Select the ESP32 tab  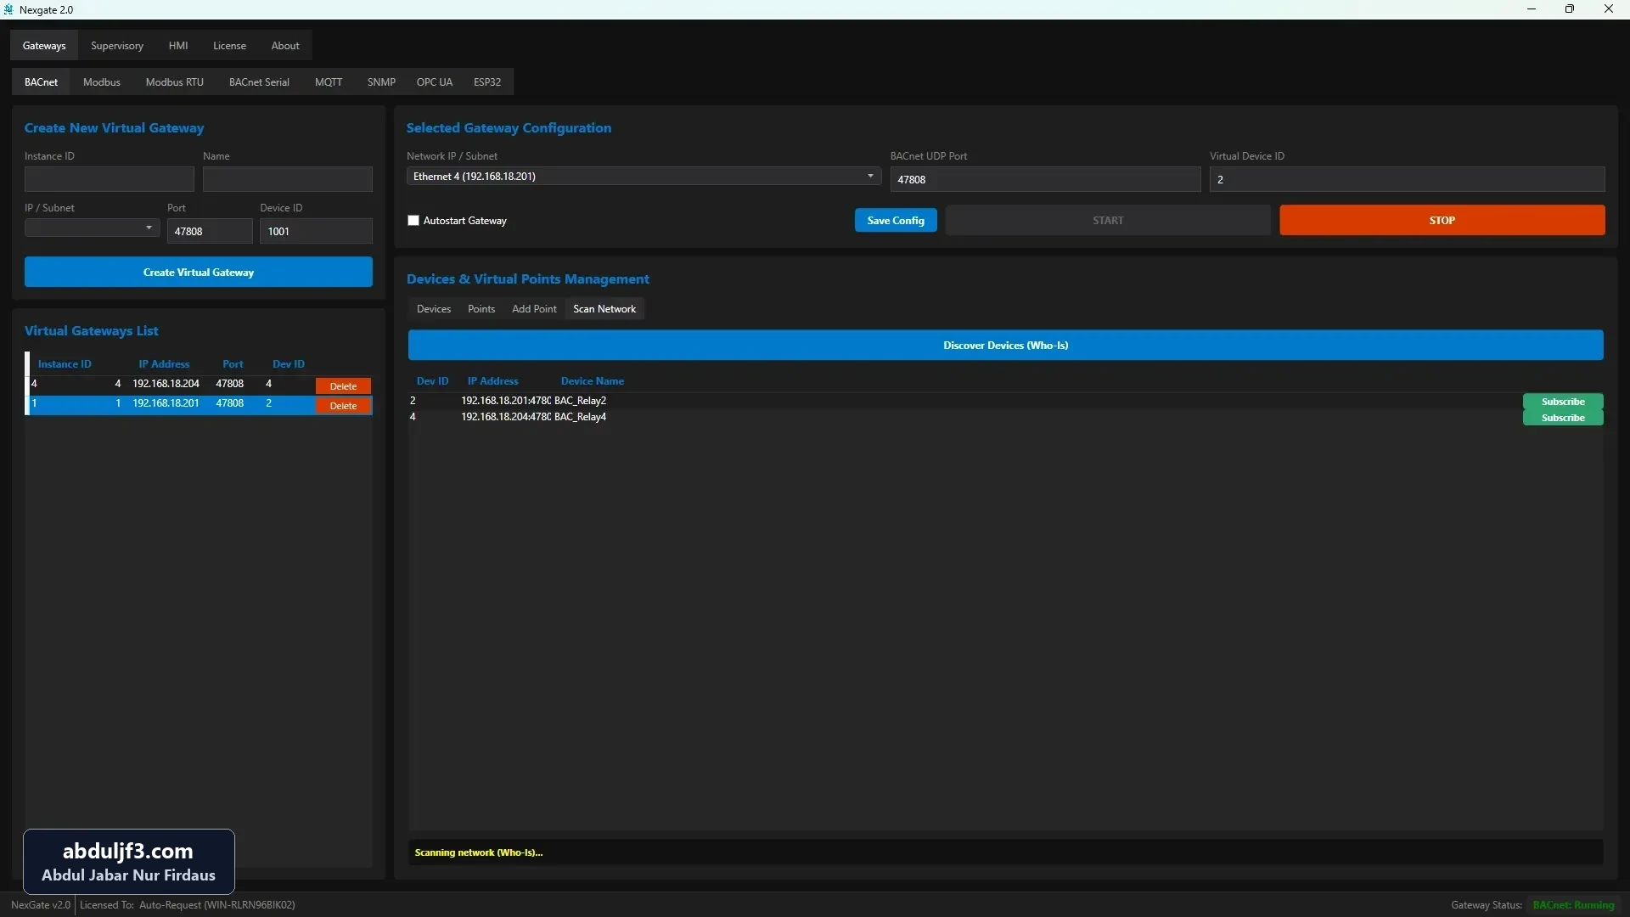487,82
